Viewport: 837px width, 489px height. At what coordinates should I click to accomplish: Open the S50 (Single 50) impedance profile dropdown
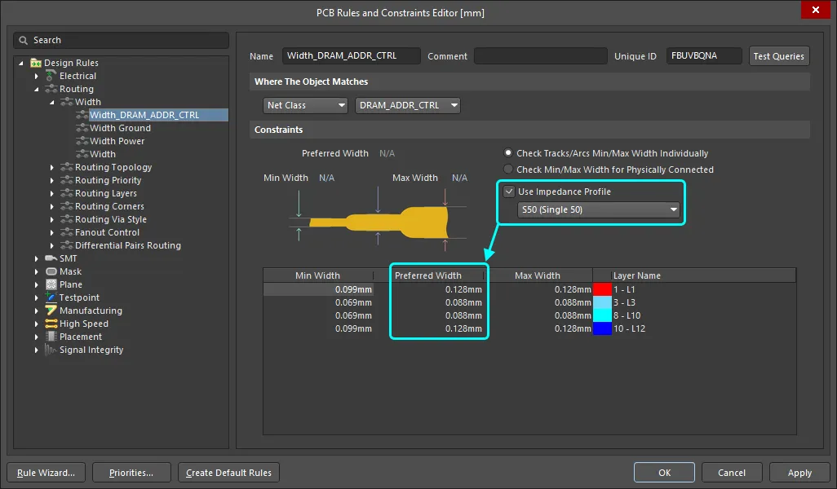[x=673, y=209]
